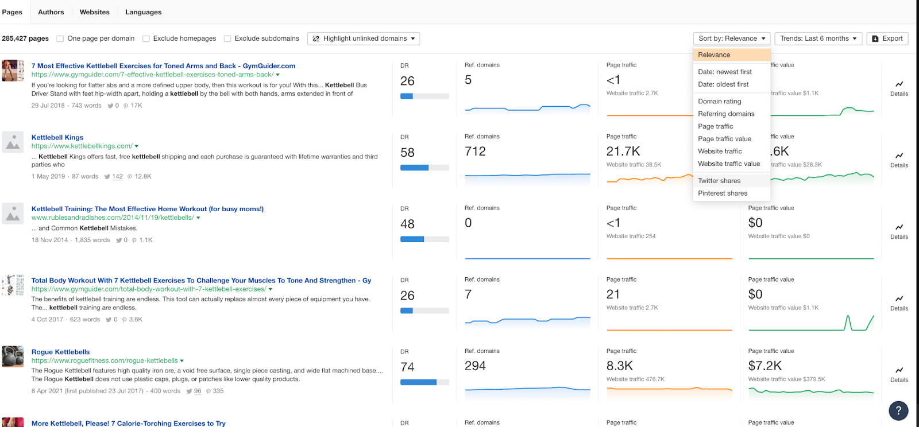
Task: Switch to the Pages tab
Action: click(x=12, y=12)
